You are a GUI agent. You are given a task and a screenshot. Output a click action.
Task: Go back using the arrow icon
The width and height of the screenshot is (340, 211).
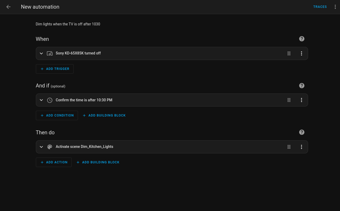(8, 7)
